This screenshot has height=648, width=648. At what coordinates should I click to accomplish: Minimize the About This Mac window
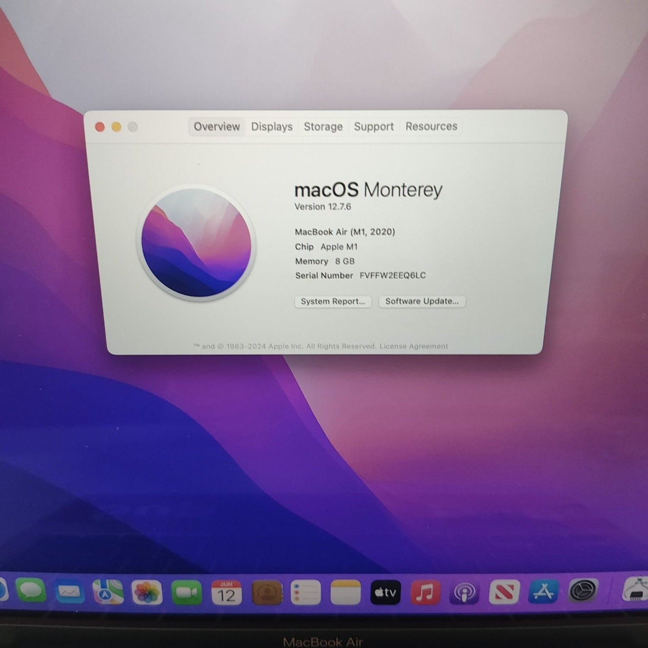(116, 127)
